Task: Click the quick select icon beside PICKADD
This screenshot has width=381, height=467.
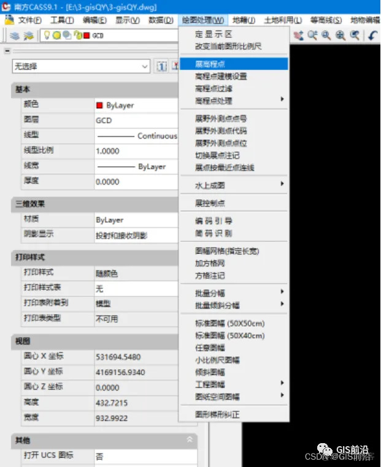Action: pos(175,66)
